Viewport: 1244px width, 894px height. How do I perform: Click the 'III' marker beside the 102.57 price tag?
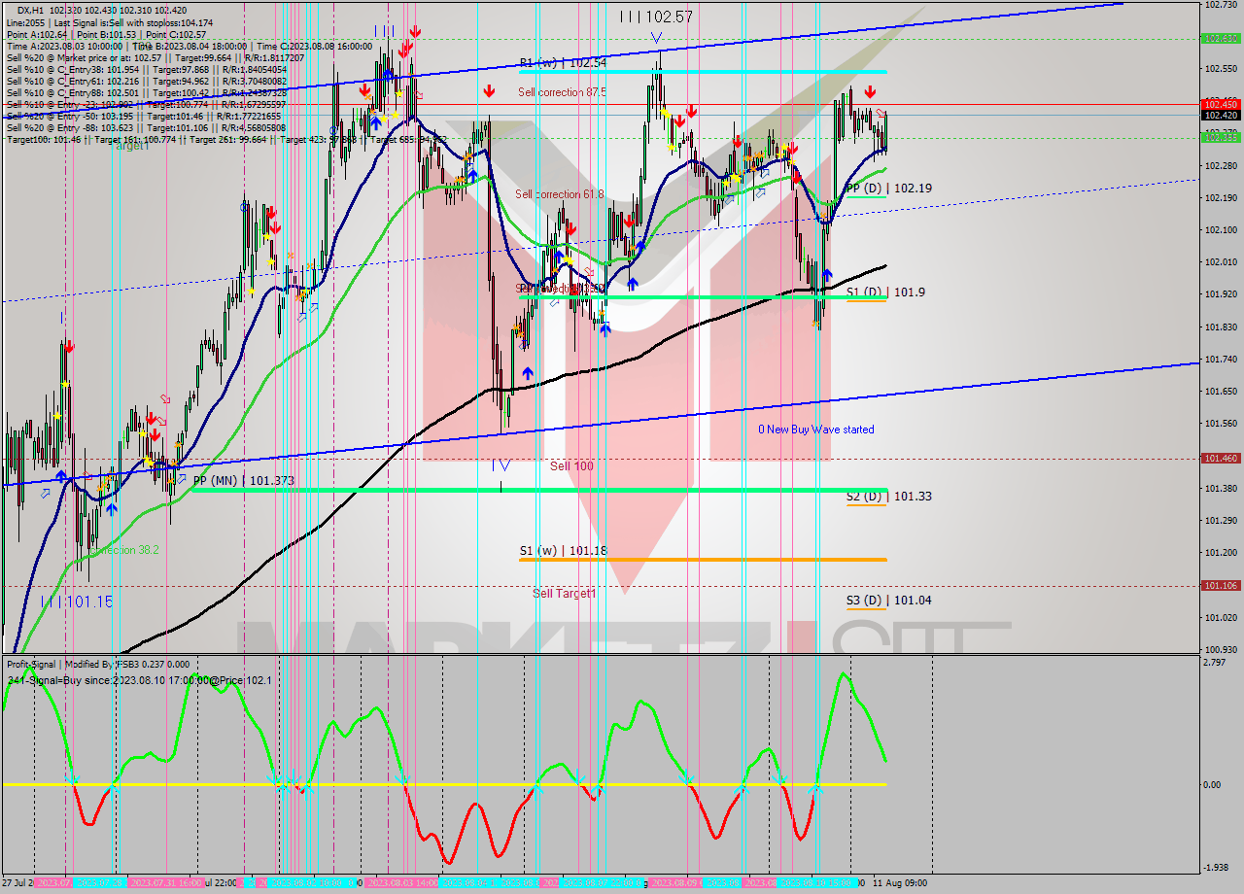(630, 17)
